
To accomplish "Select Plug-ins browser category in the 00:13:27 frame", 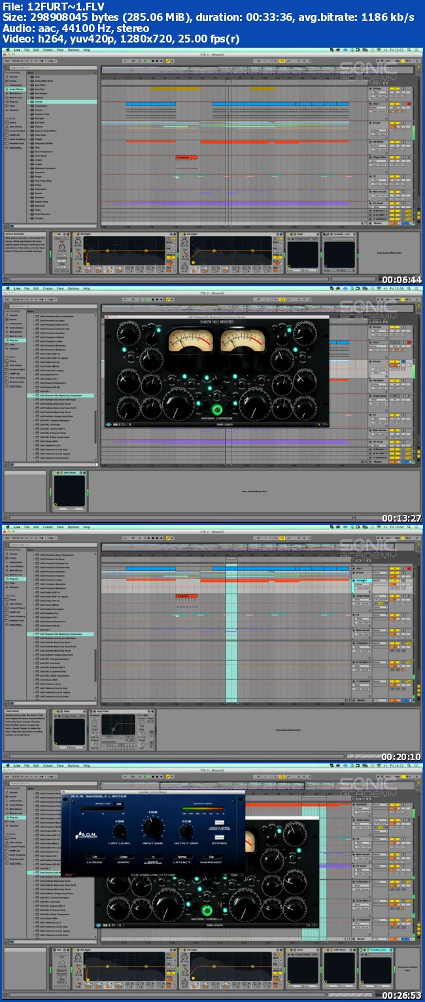I will click(14, 340).
